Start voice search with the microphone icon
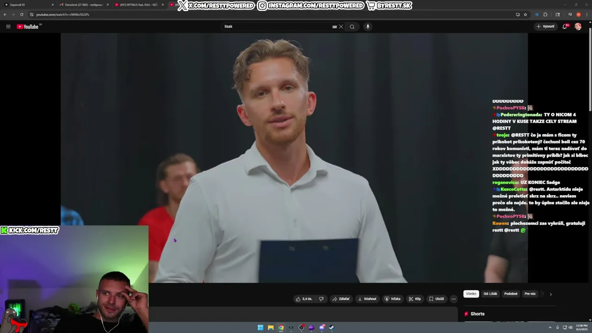592x333 pixels. click(x=368, y=27)
